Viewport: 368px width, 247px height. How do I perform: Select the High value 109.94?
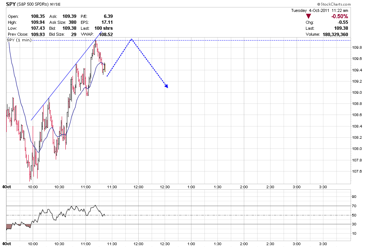coord(38,22)
